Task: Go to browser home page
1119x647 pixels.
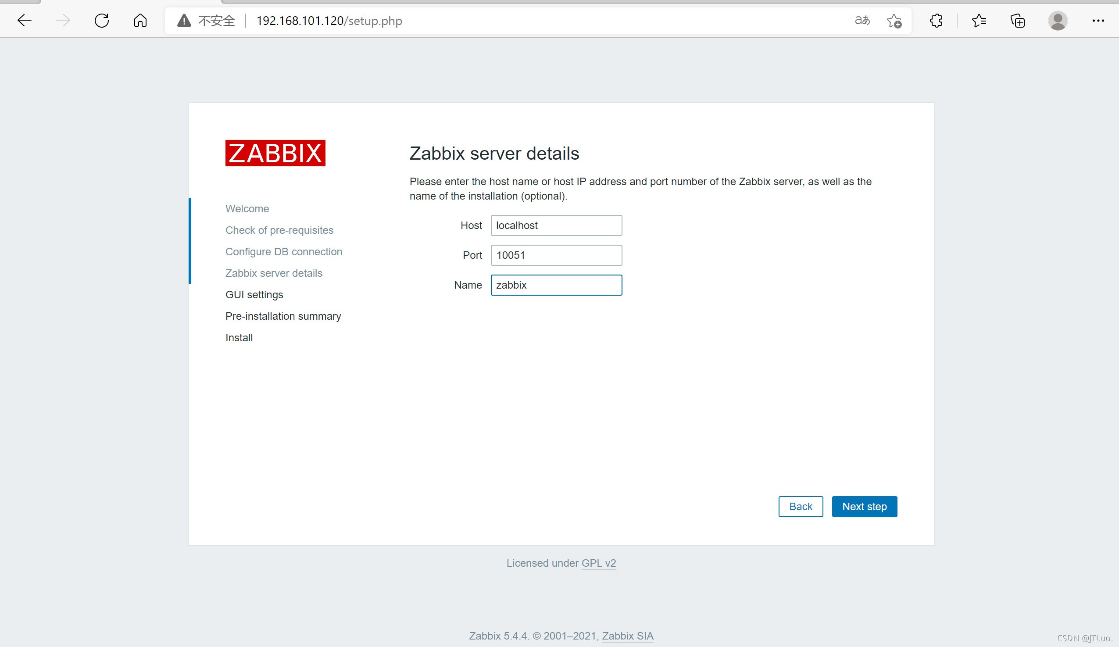Action: (140, 21)
